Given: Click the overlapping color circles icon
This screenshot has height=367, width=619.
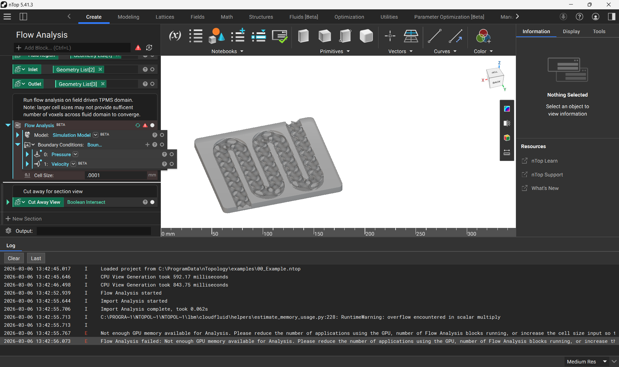Looking at the screenshot, I should point(483,35).
